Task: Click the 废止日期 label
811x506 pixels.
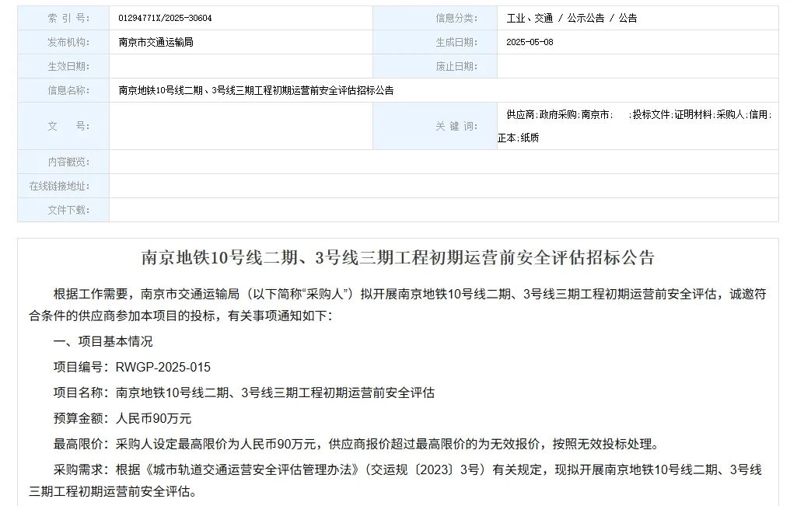Action: (x=456, y=66)
